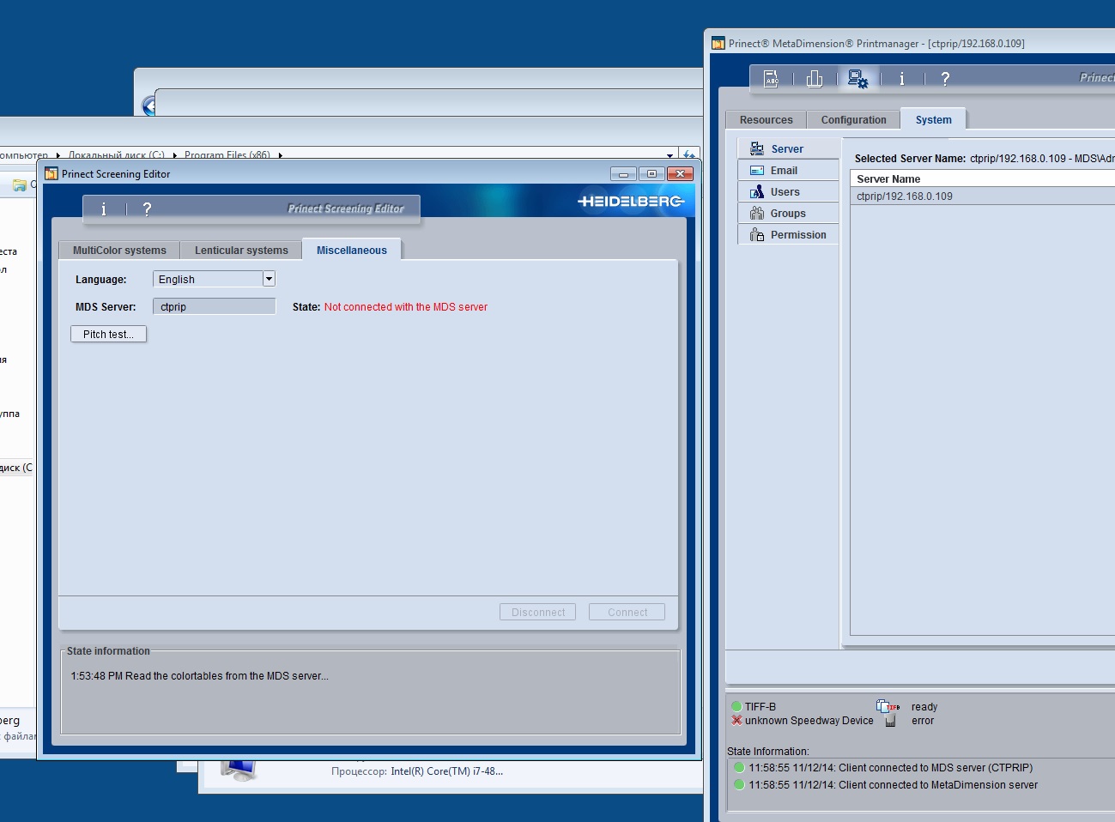Click output devices icon in Printmanager toolbar
The height and width of the screenshot is (822, 1115).
[x=815, y=79]
